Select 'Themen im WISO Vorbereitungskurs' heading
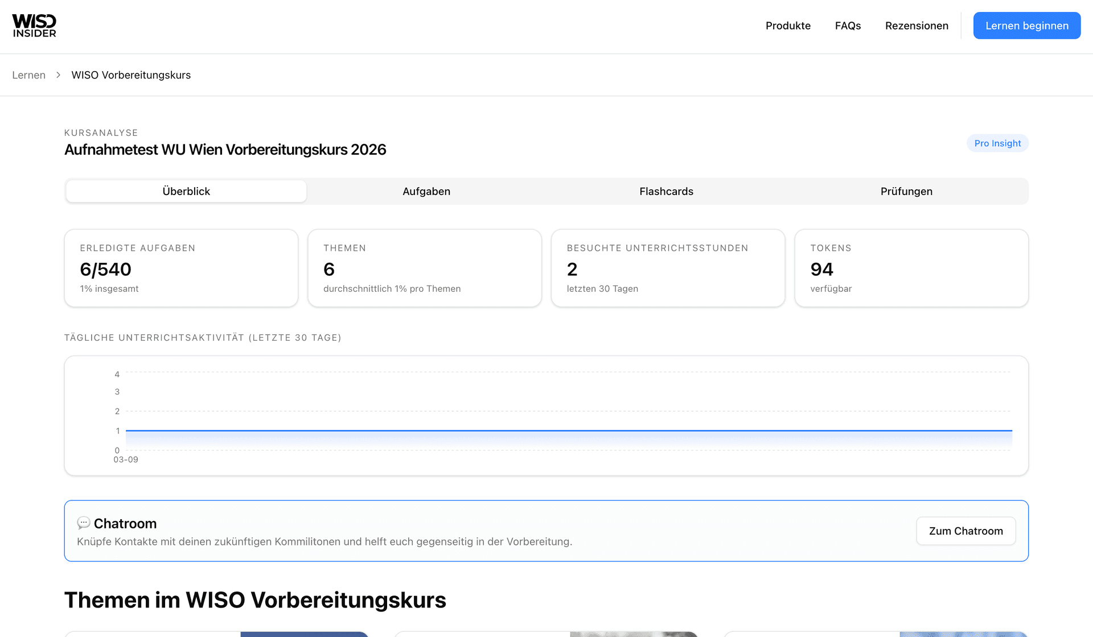 coord(255,600)
